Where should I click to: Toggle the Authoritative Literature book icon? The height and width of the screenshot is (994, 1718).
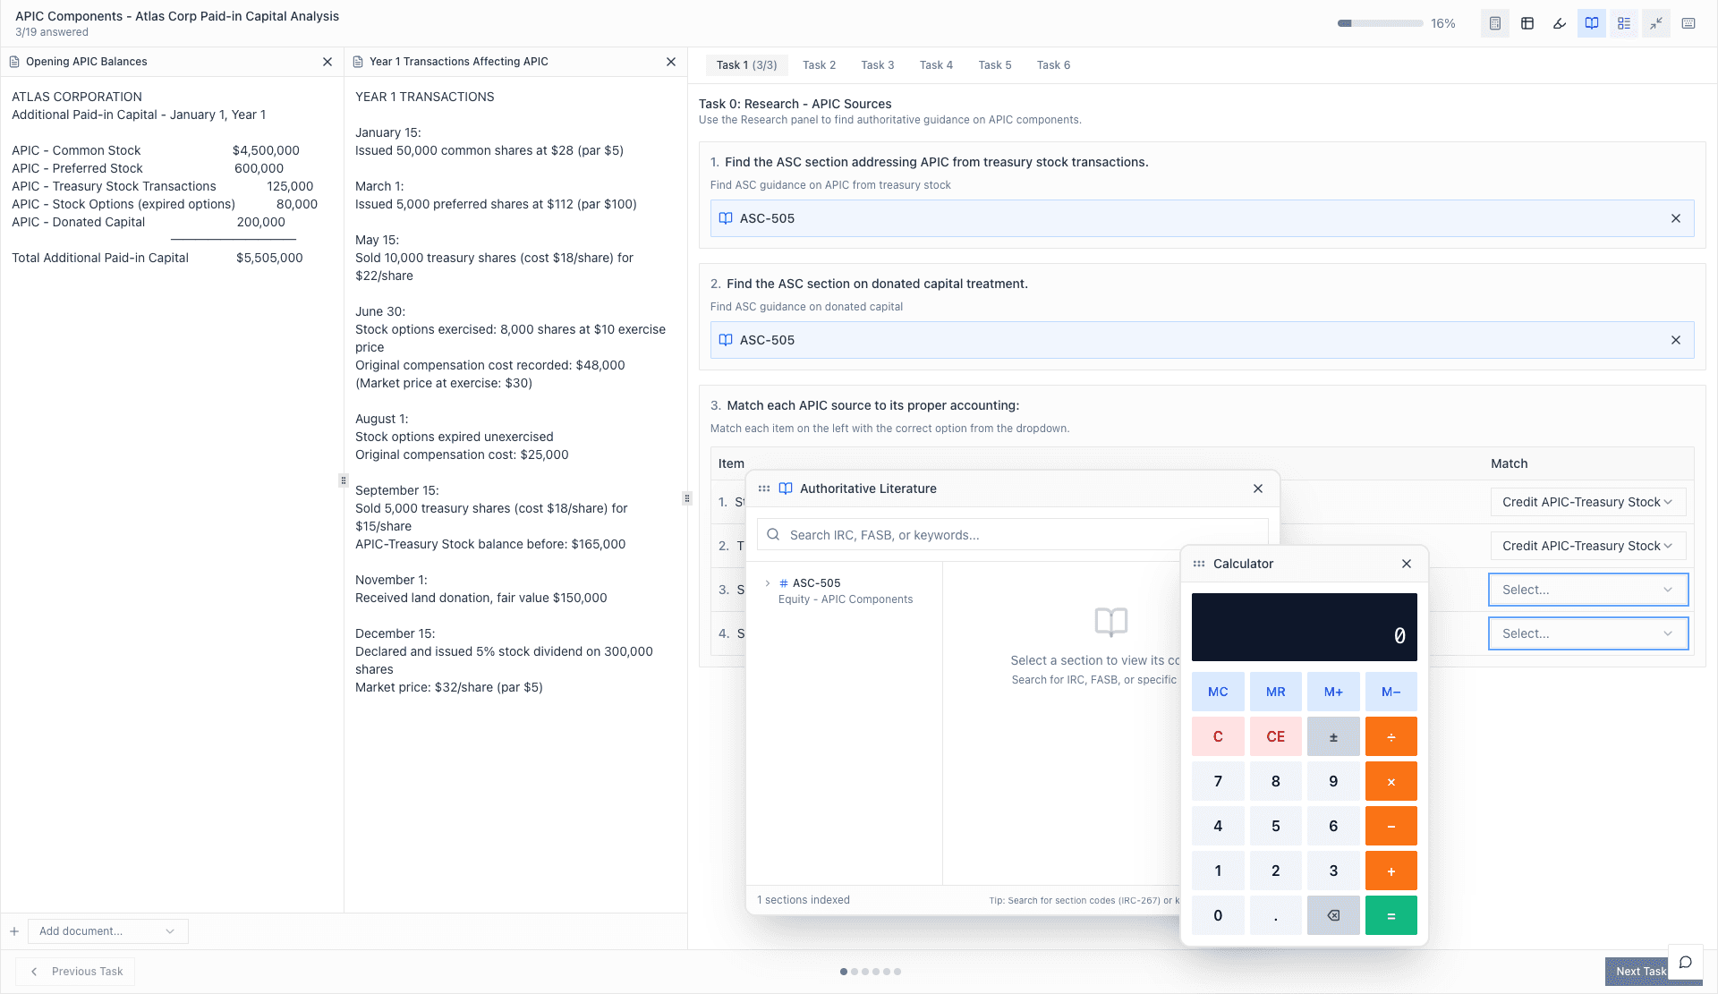[x=1591, y=23]
